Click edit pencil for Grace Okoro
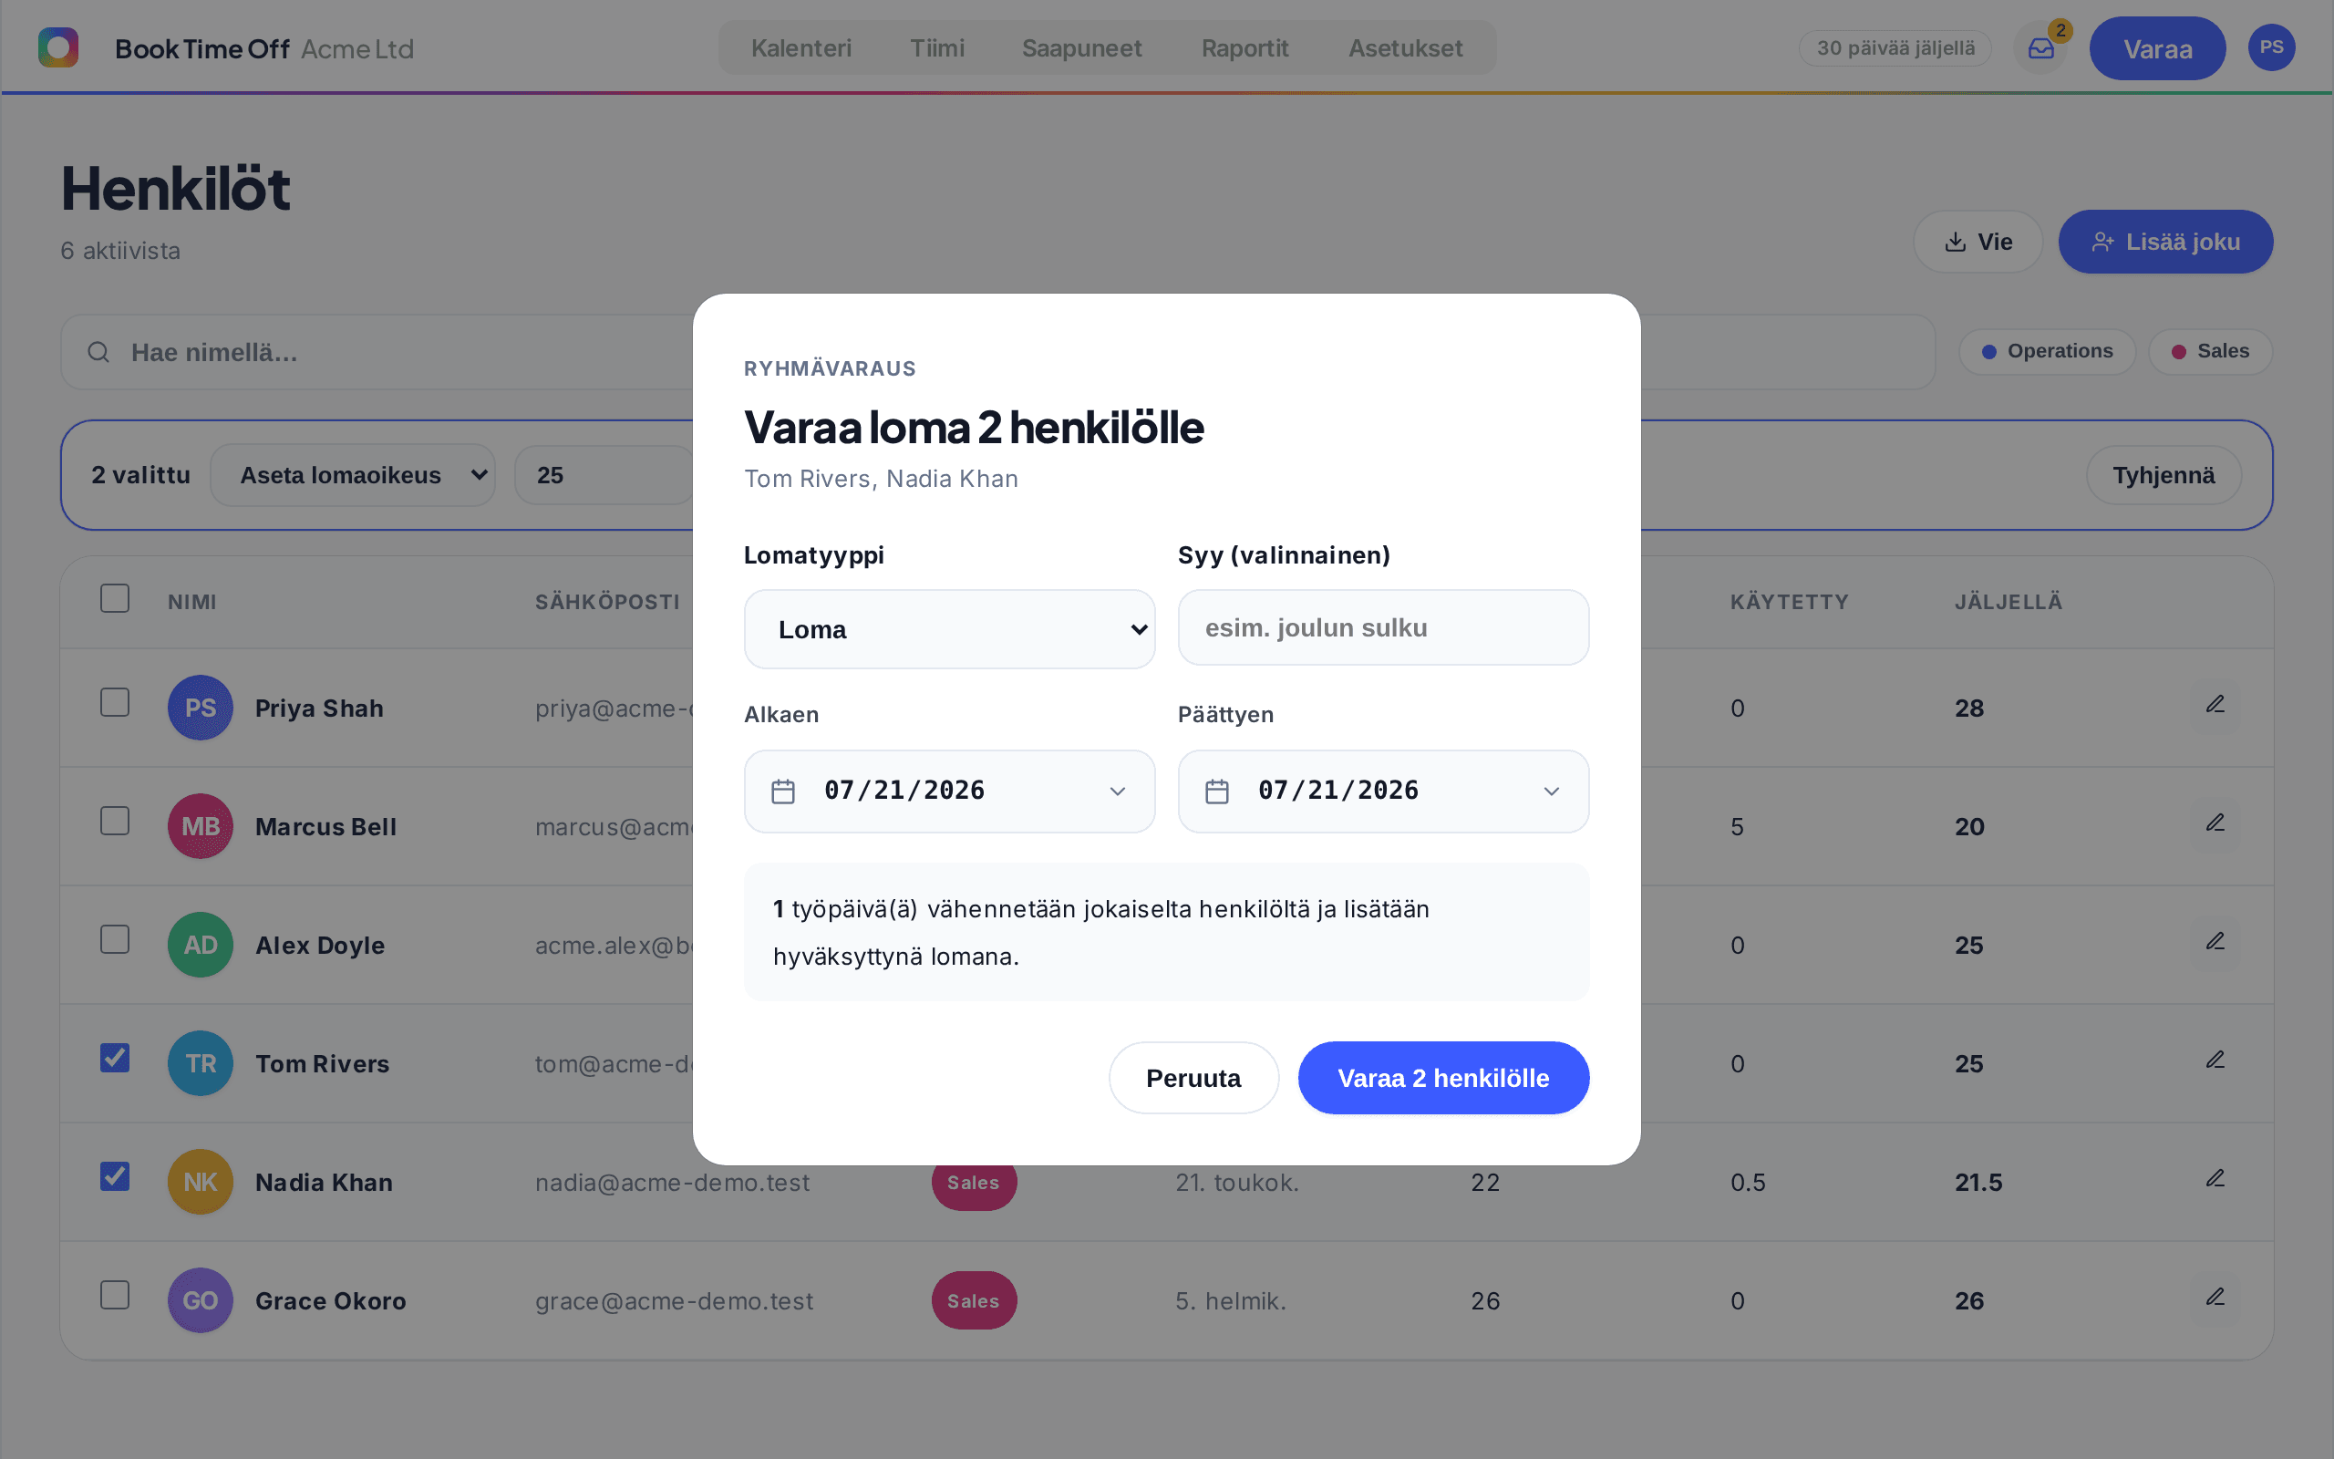The height and width of the screenshot is (1459, 2334). [2215, 1298]
